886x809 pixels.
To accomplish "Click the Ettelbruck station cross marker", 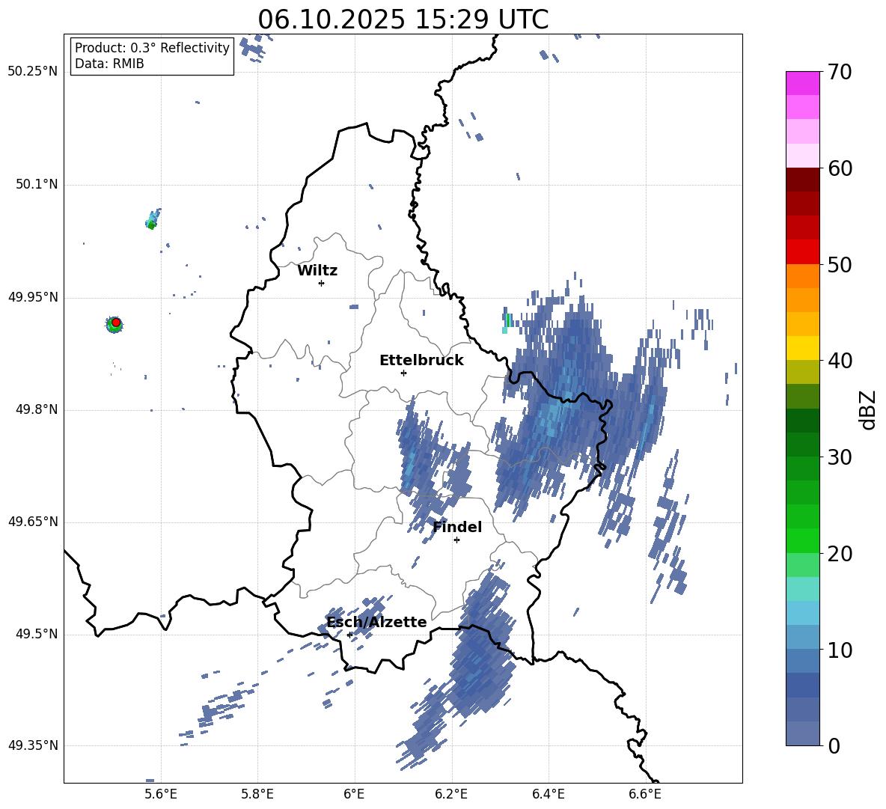I will pyautogui.click(x=403, y=373).
